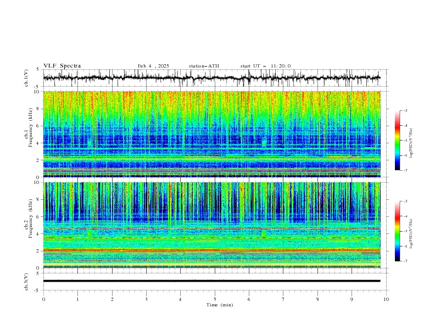Click the "-7" tick on ch.2 color bar
This screenshot has height=336, width=435.
click(x=405, y=261)
